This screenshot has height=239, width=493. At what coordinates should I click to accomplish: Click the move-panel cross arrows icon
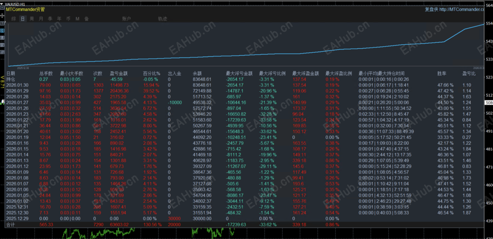(x=2, y=15)
